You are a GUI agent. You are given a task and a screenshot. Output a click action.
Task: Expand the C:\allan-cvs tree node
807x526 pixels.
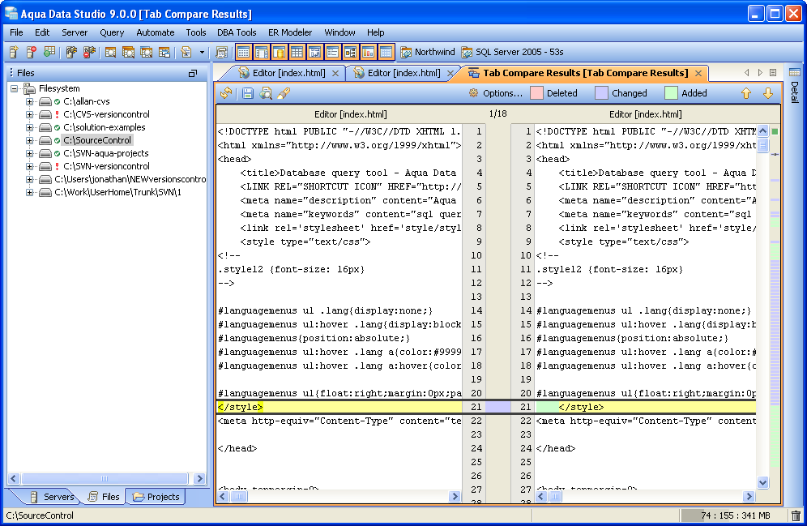(x=30, y=101)
